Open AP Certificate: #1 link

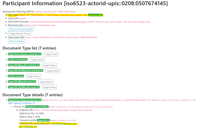click(x=28, y=127)
